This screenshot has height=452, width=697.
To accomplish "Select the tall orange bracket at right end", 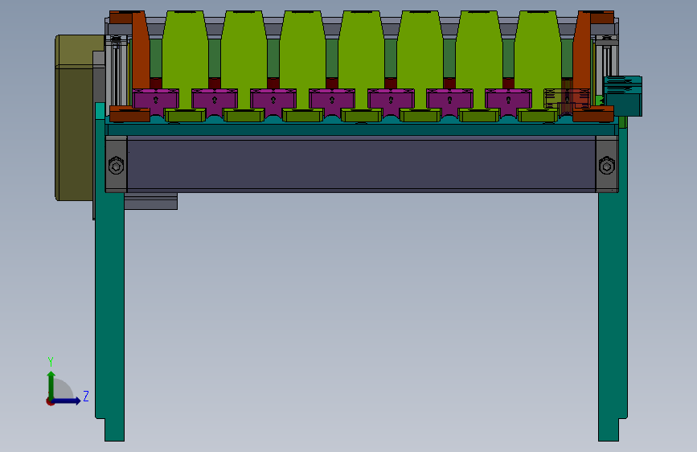I will tap(582, 58).
